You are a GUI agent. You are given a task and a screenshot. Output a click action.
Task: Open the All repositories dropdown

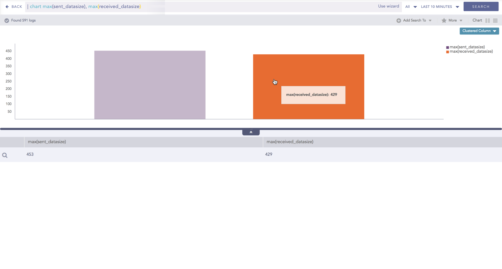(x=411, y=7)
